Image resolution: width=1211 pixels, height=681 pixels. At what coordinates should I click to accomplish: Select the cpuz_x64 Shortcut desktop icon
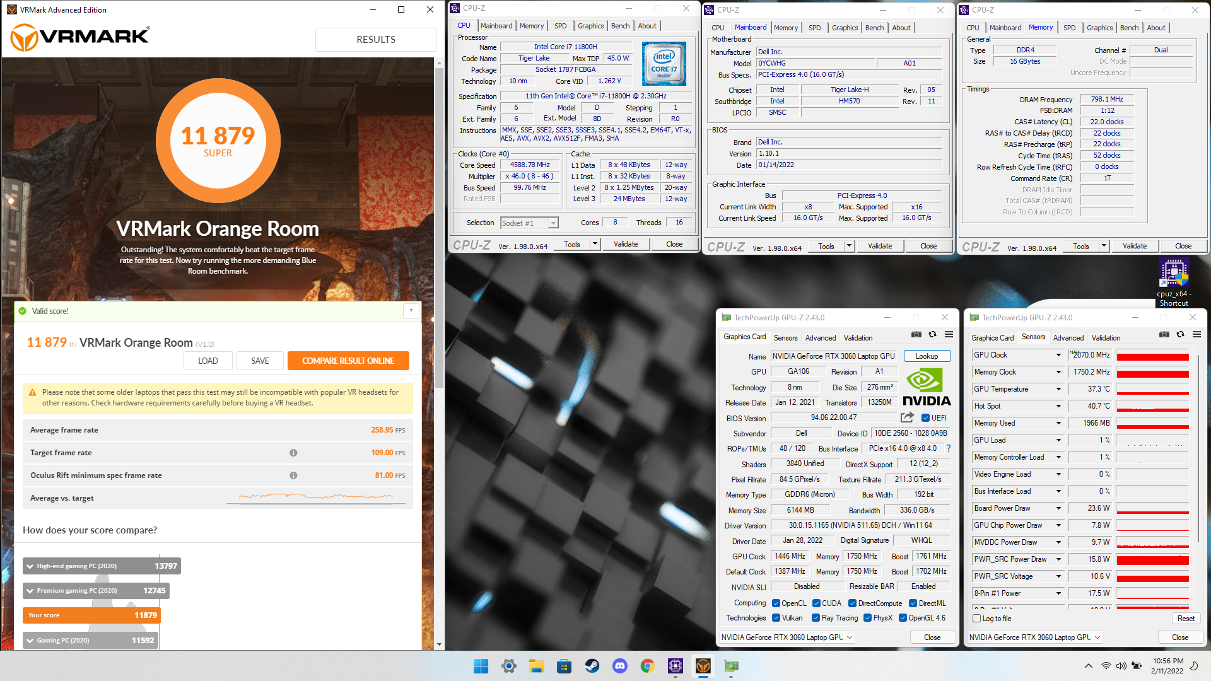click(x=1173, y=282)
